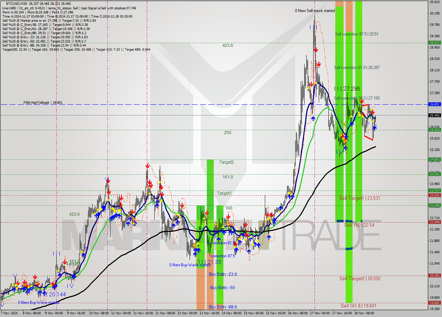Viewport: 442px width, 317px height.
Task: Click the '10 Nov 08:00' time axis label
Action: point(99,314)
